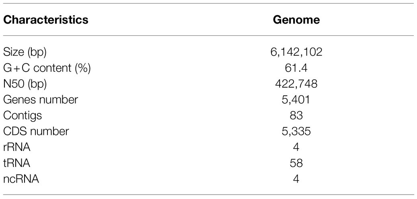
Task: Select the tRNA row label
Action: tap(16, 163)
